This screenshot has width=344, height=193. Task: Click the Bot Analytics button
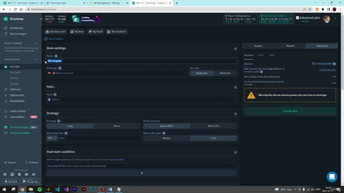tap(117, 32)
